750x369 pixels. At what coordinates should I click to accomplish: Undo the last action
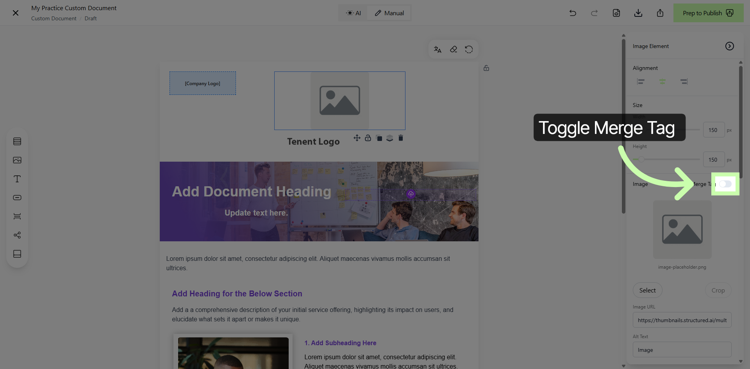(573, 13)
